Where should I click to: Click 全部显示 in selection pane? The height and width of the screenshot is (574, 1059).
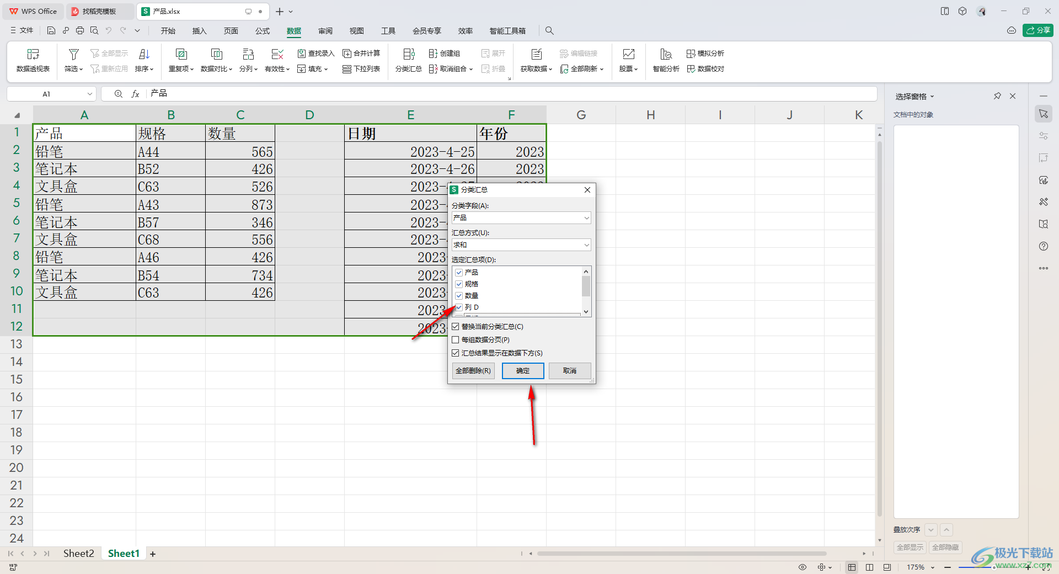click(x=910, y=548)
